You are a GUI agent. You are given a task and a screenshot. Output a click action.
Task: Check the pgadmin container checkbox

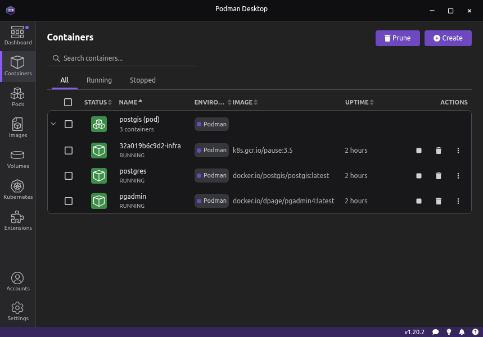tap(69, 201)
